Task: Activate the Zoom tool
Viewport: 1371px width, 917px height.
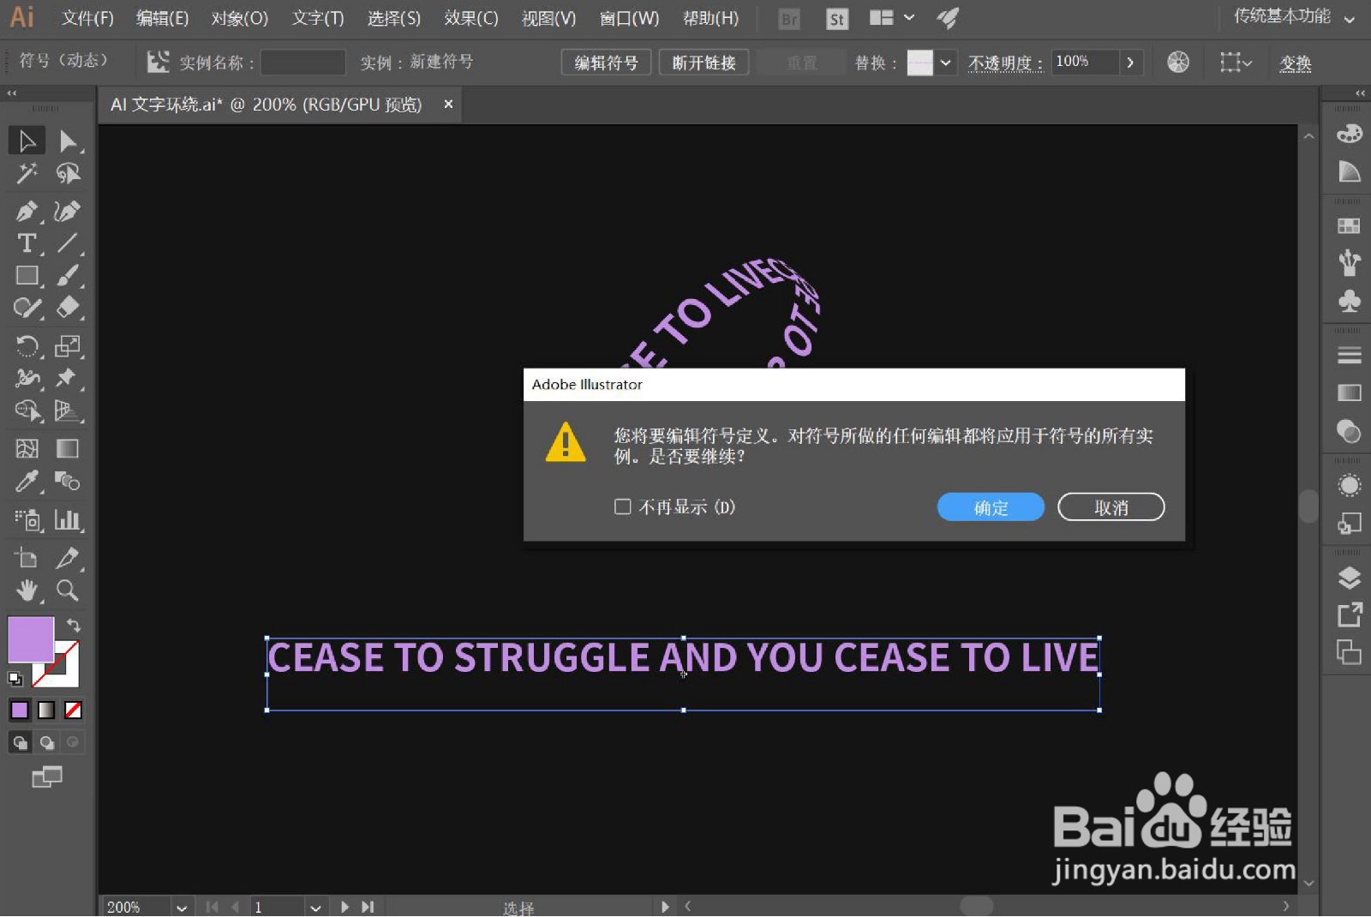Action: pyautogui.click(x=69, y=590)
